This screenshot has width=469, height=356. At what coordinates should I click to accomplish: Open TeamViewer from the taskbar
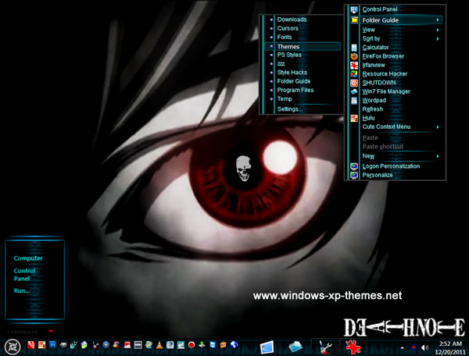tap(213, 345)
